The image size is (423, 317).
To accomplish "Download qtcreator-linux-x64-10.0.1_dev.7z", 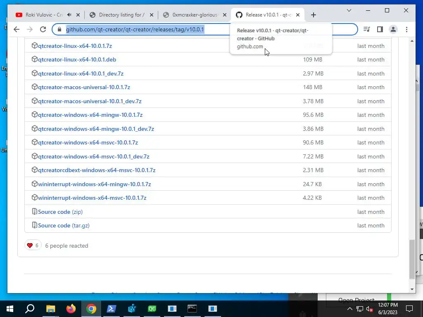I will (x=81, y=73).
